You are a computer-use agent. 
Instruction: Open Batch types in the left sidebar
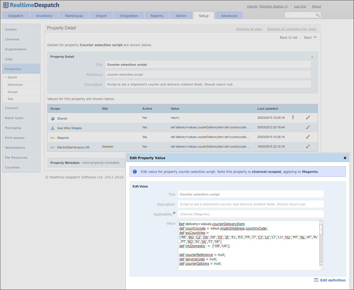(x=21, y=118)
